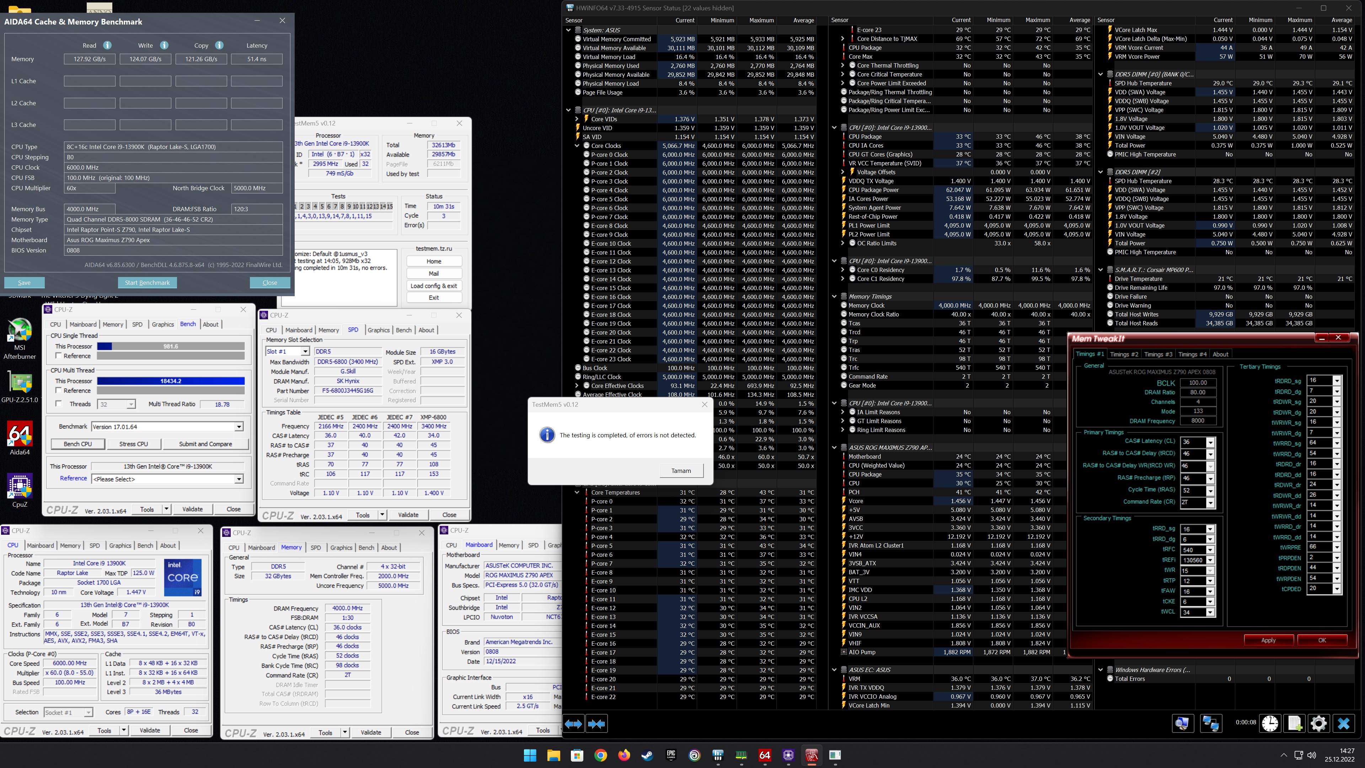Click CPU Single Thread score bar 981.6
The height and width of the screenshot is (768, 1365).
[x=171, y=346]
